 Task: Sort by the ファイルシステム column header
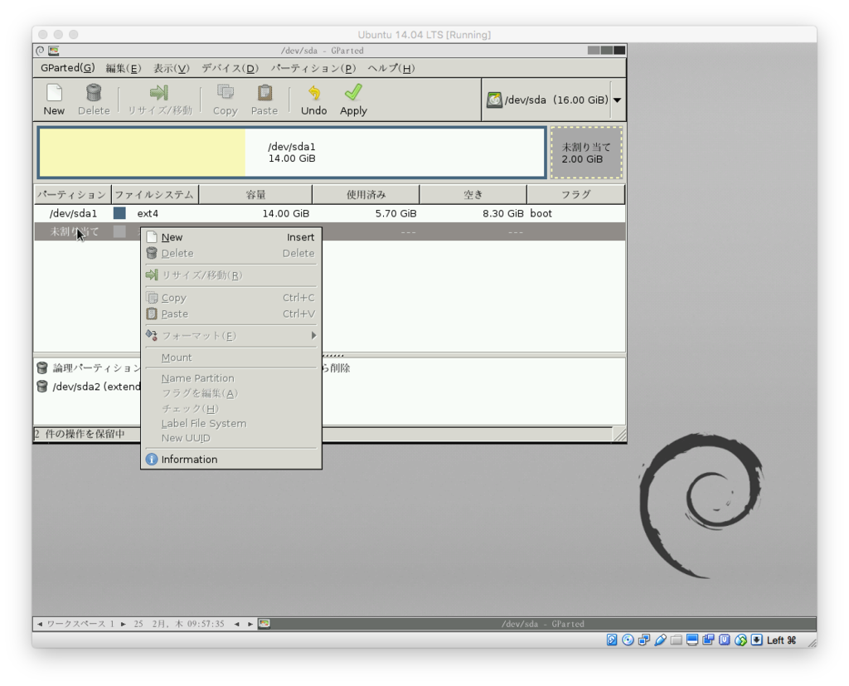[155, 195]
